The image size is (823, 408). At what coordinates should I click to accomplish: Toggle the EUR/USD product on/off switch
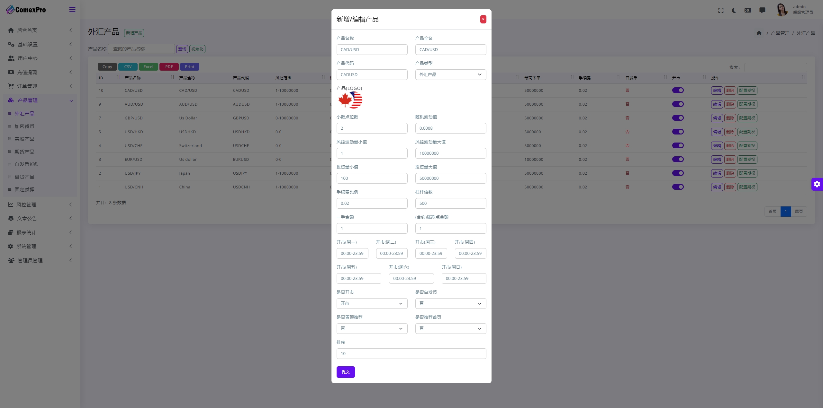pos(678,160)
